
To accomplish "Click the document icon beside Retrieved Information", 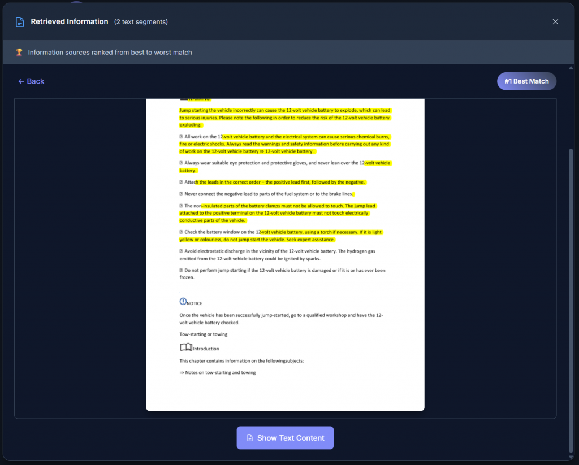I will click(x=20, y=22).
